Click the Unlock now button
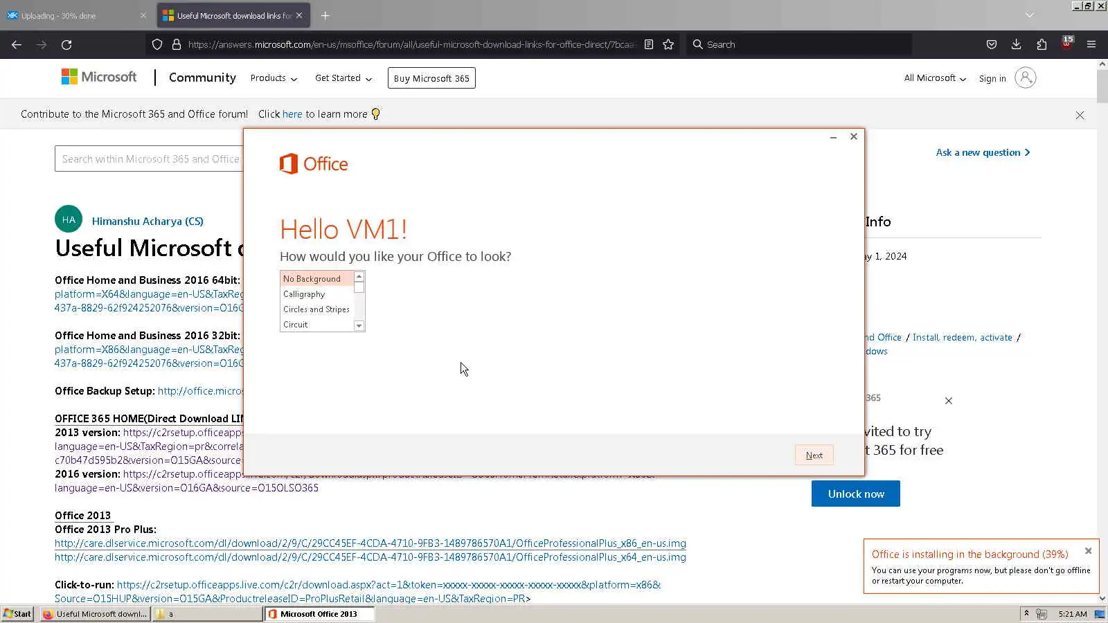The image size is (1108, 623). tap(856, 494)
